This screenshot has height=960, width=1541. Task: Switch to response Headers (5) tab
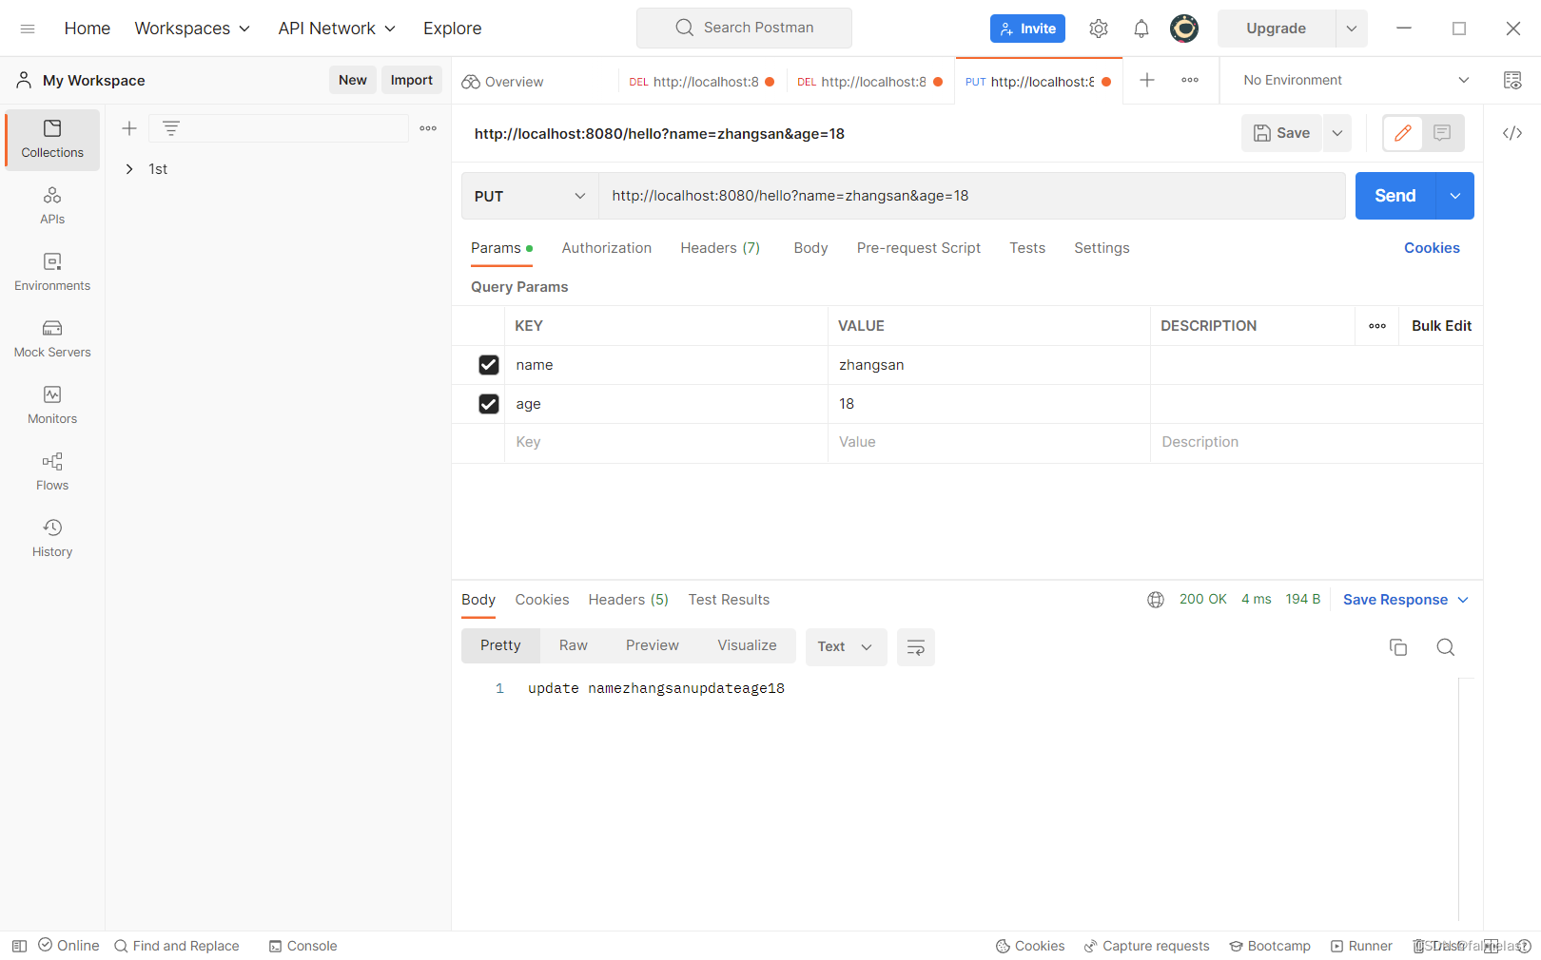(x=628, y=600)
